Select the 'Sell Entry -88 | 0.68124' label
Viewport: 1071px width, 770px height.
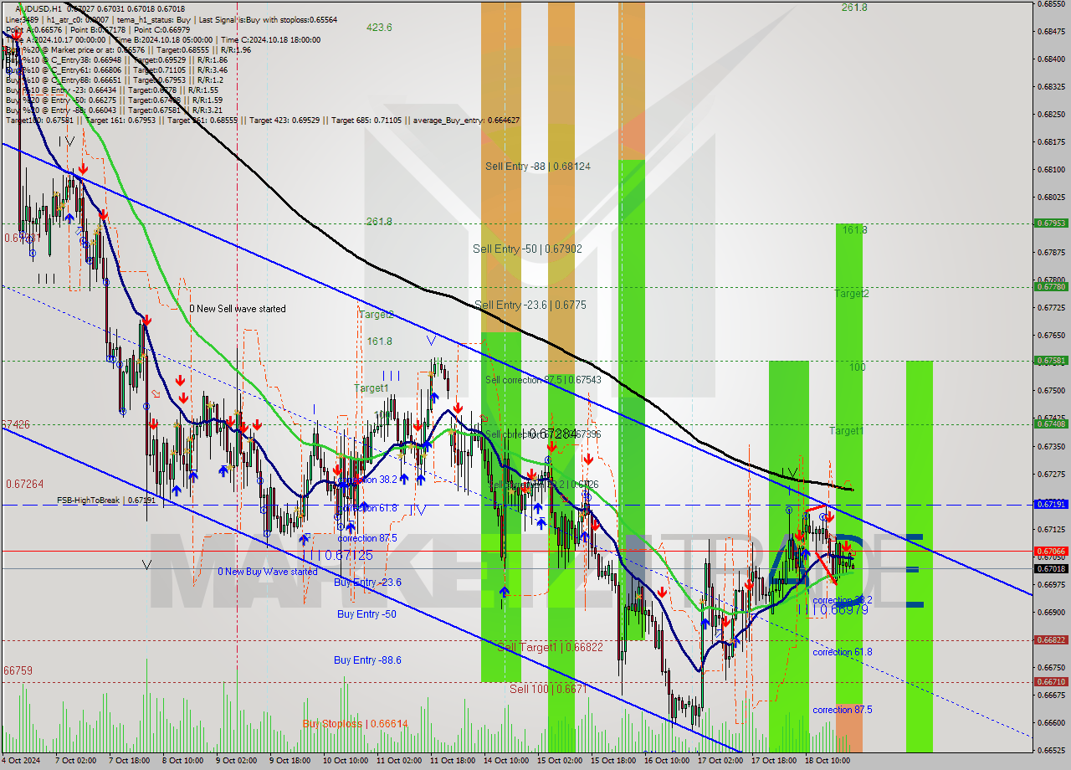538,167
